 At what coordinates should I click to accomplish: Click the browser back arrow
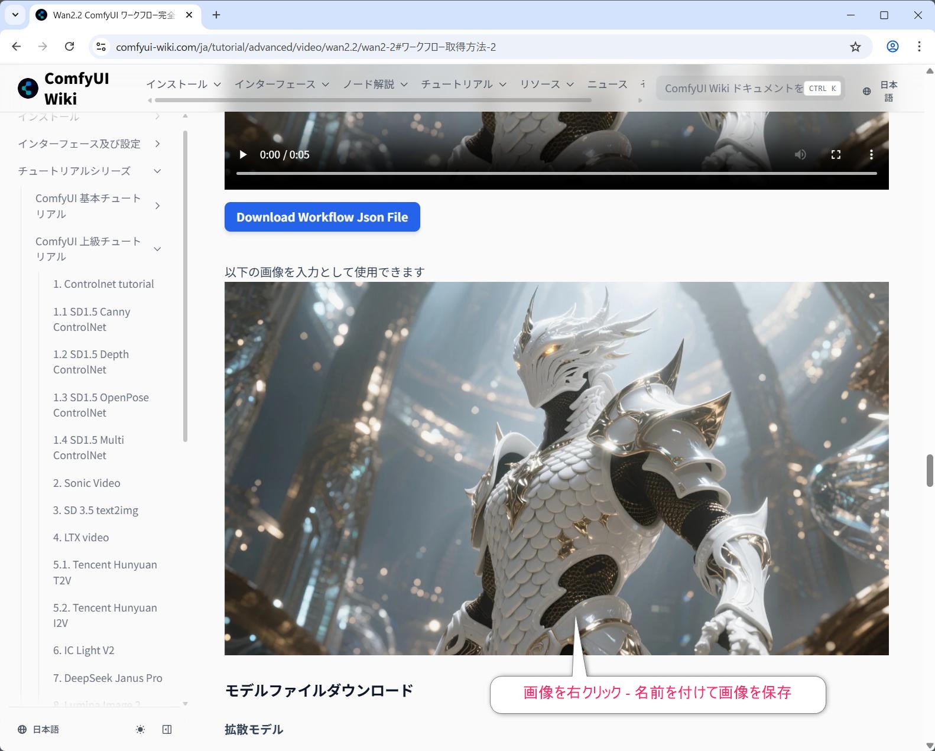(17, 47)
